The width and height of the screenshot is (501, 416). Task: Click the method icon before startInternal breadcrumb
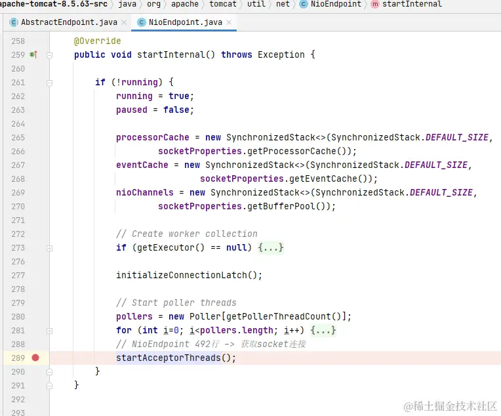[x=375, y=4]
